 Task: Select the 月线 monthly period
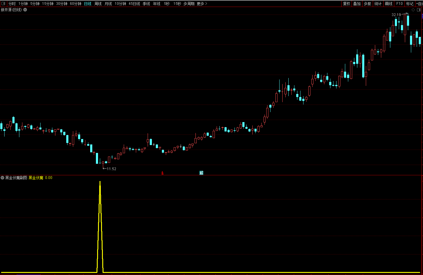[108, 4]
